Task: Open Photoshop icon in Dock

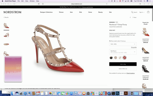Action: [118, 93]
